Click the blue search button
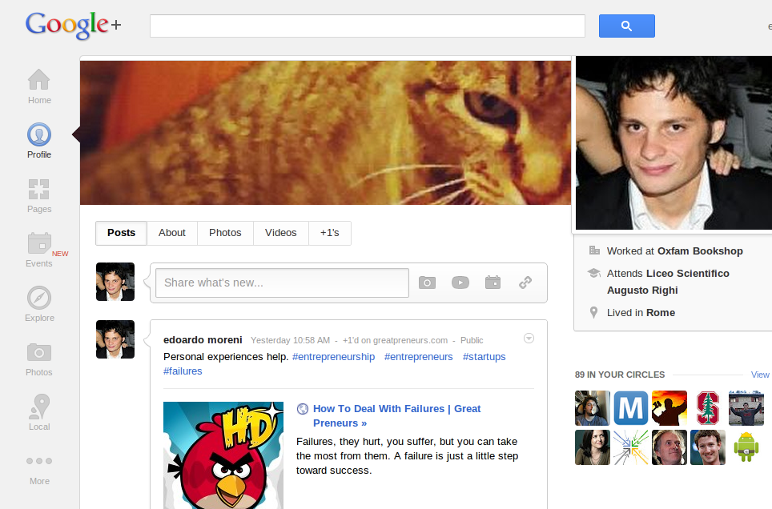The image size is (772, 509). [x=627, y=26]
